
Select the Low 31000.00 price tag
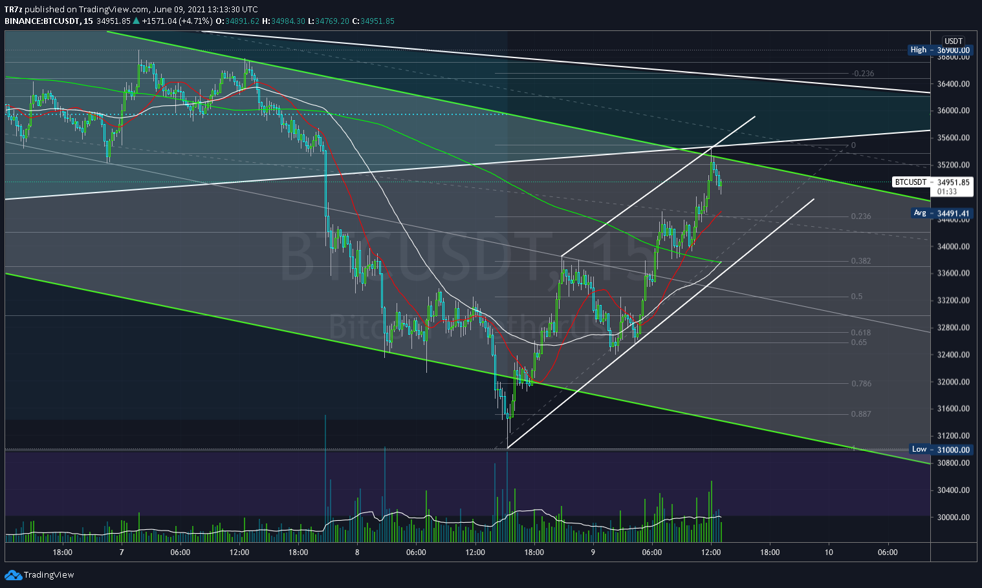point(941,449)
